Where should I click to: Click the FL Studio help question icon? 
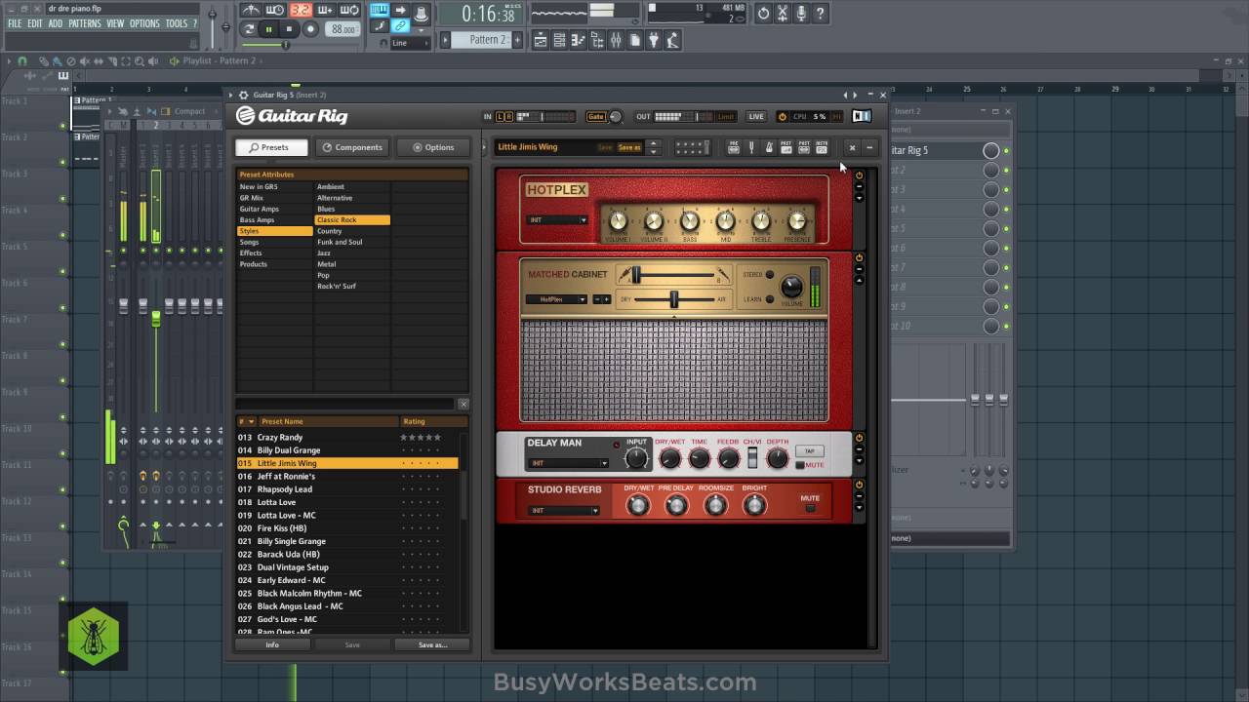(x=820, y=14)
